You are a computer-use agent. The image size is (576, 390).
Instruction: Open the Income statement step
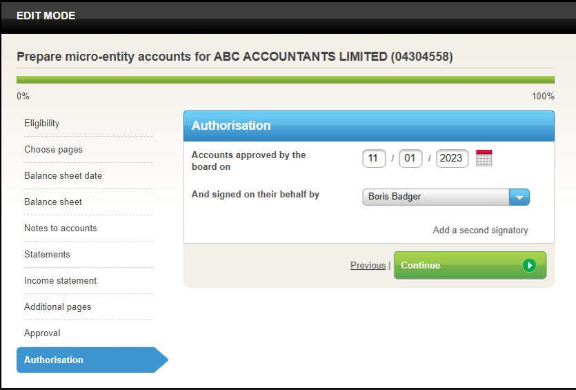pyautogui.click(x=61, y=281)
